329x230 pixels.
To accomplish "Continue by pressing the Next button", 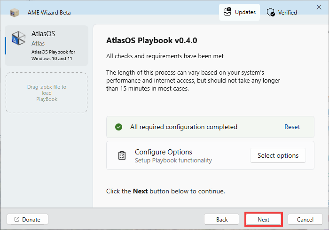I will (x=263, y=219).
